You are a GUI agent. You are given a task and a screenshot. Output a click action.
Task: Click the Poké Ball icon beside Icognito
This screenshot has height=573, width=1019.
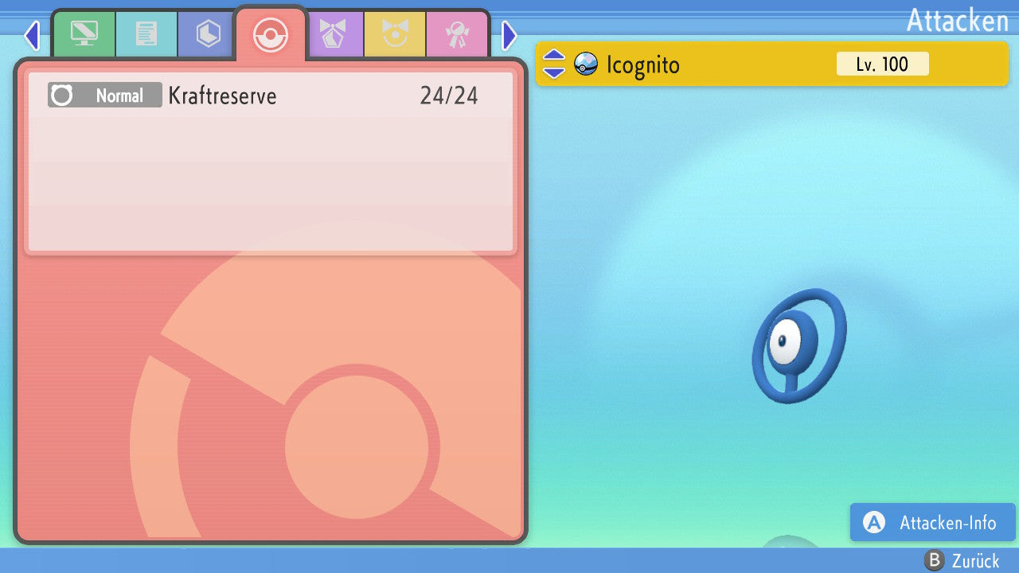tap(586, 64)
